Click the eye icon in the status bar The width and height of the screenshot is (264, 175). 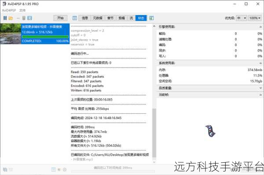59,169
